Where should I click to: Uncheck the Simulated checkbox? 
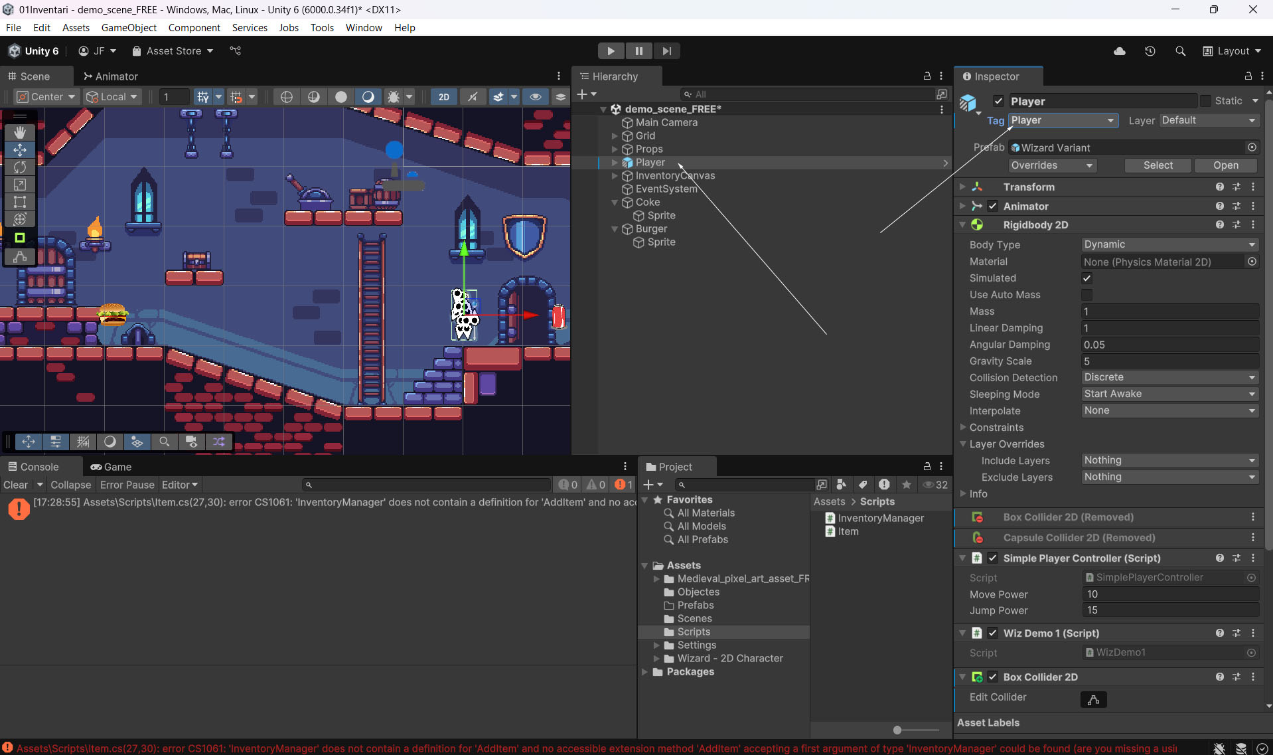[1086, 278]
